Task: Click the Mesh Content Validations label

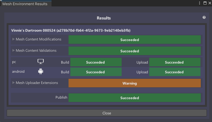Action: pos(36,51)
